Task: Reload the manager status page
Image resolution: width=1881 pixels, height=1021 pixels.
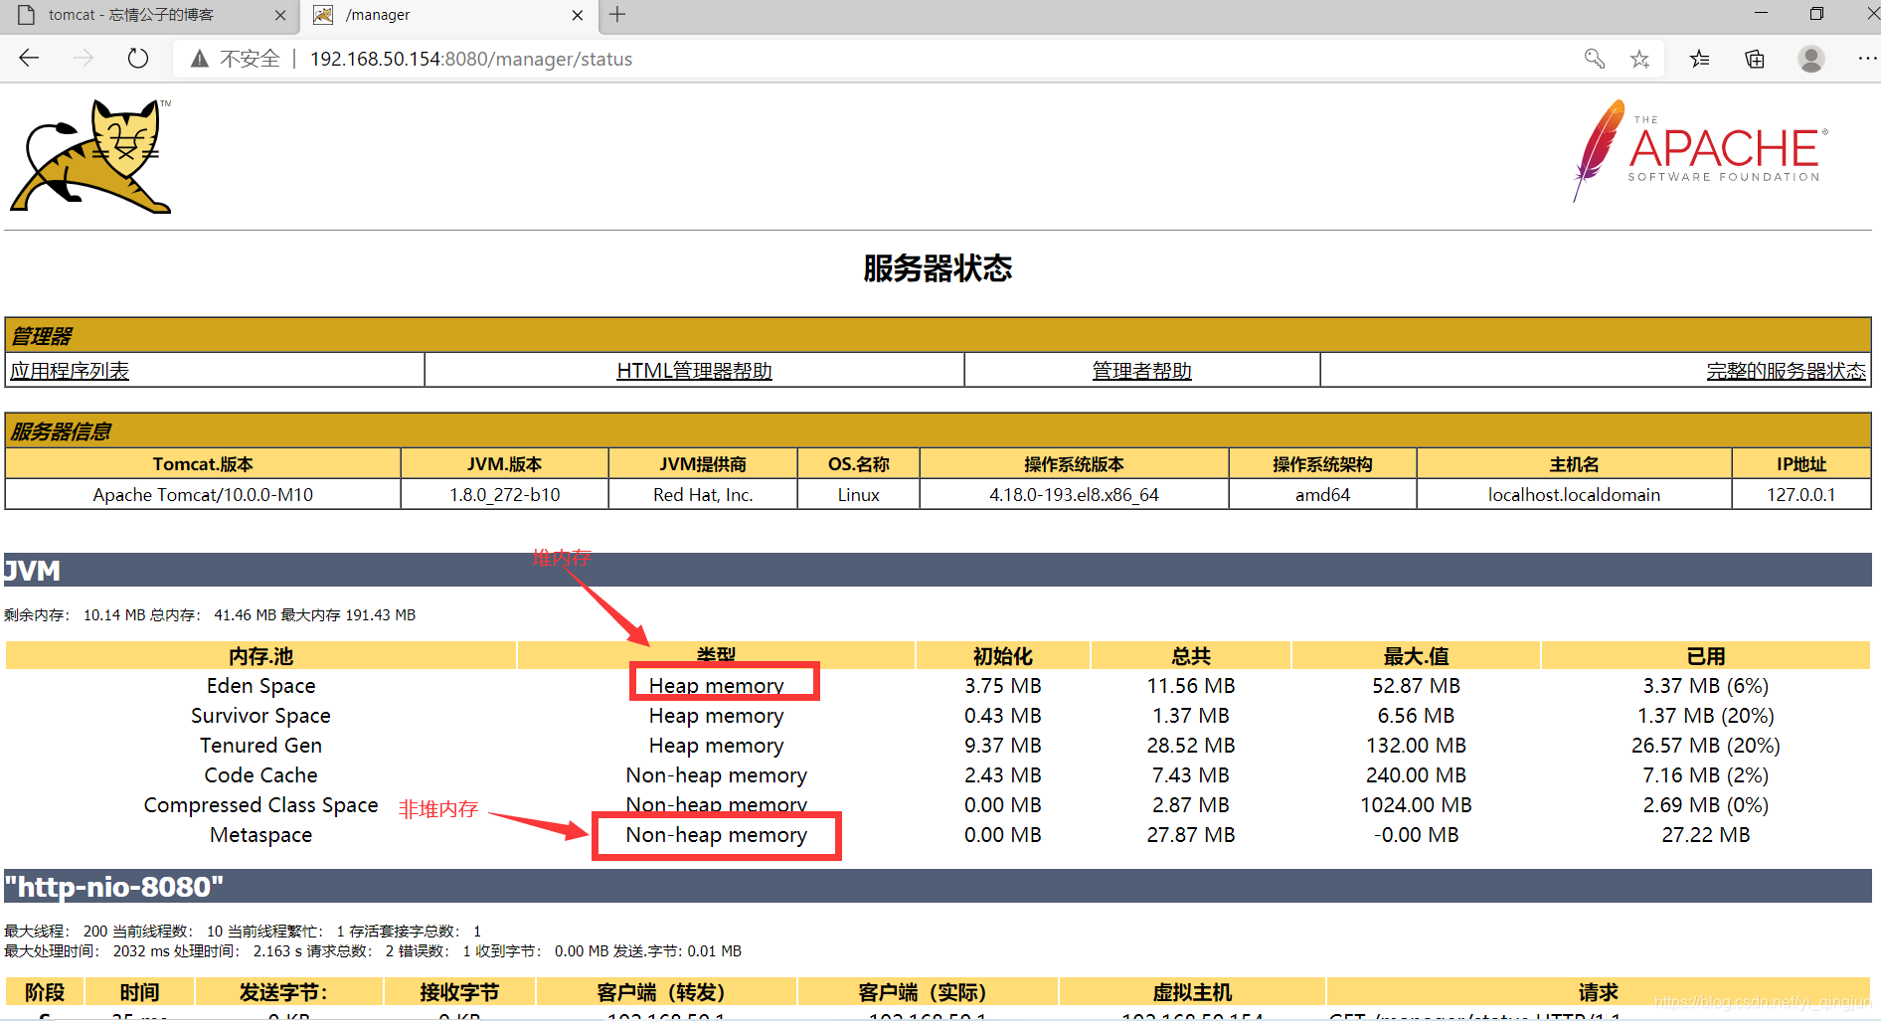Action: point(138,59)
